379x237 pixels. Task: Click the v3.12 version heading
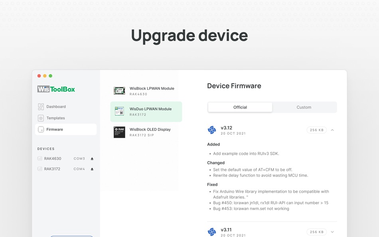click(227, 128)
